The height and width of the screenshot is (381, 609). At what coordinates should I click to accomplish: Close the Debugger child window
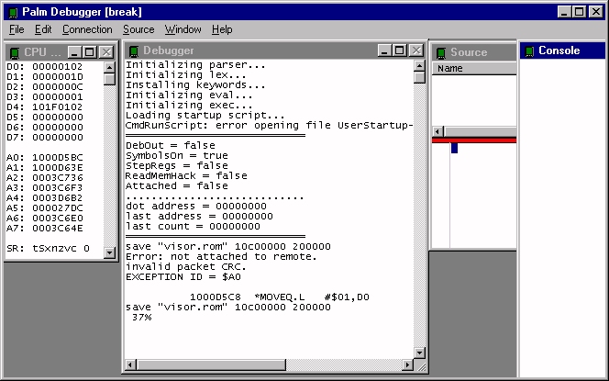416,50
